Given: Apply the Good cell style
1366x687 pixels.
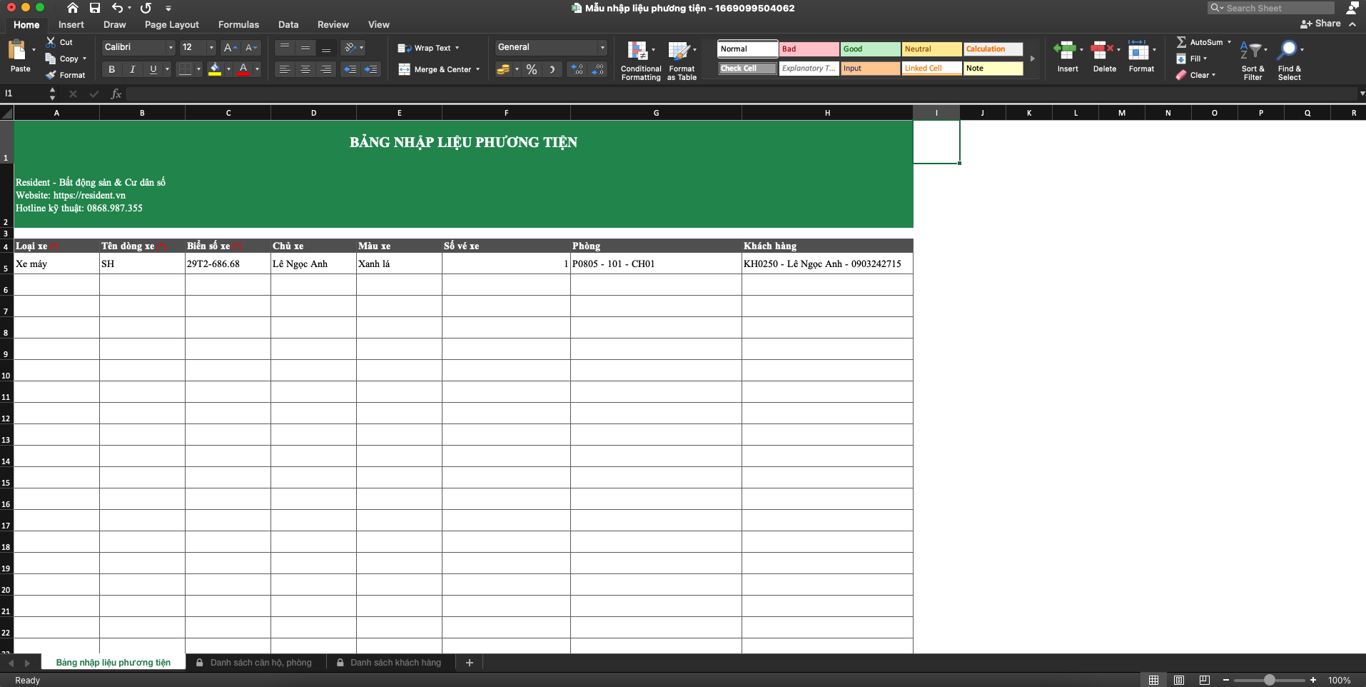Looking at the screenshot, I should tap(870, 49).
